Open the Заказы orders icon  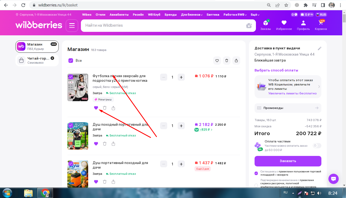(265, 25)
